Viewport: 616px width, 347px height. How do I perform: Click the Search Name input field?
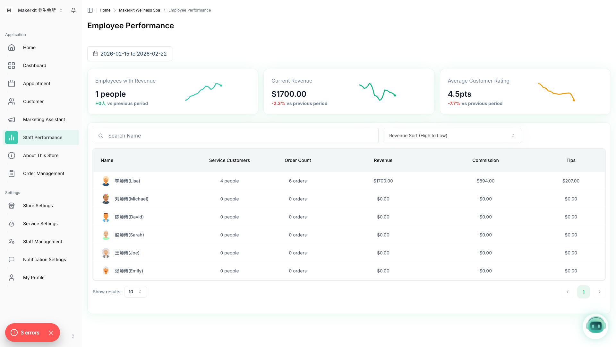click(235, 136)
